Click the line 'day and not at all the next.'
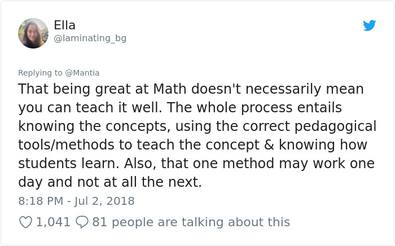The height and width of the screenshot is (246, 395). 109,182
